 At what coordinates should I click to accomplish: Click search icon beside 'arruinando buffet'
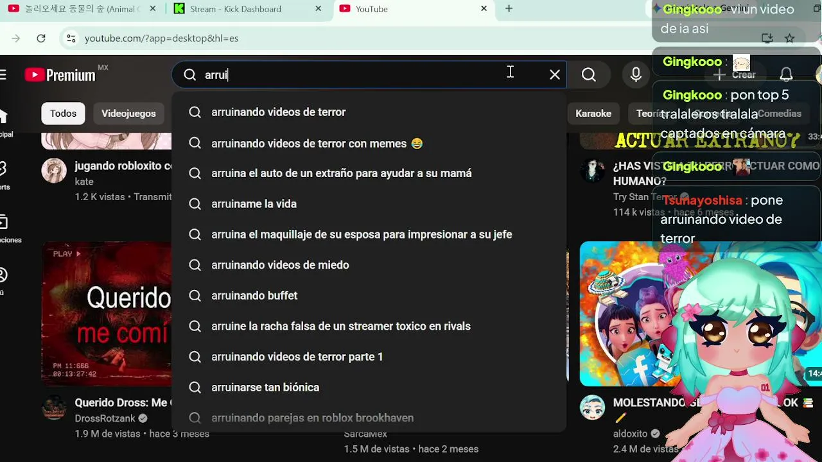[x=195, y=296]
